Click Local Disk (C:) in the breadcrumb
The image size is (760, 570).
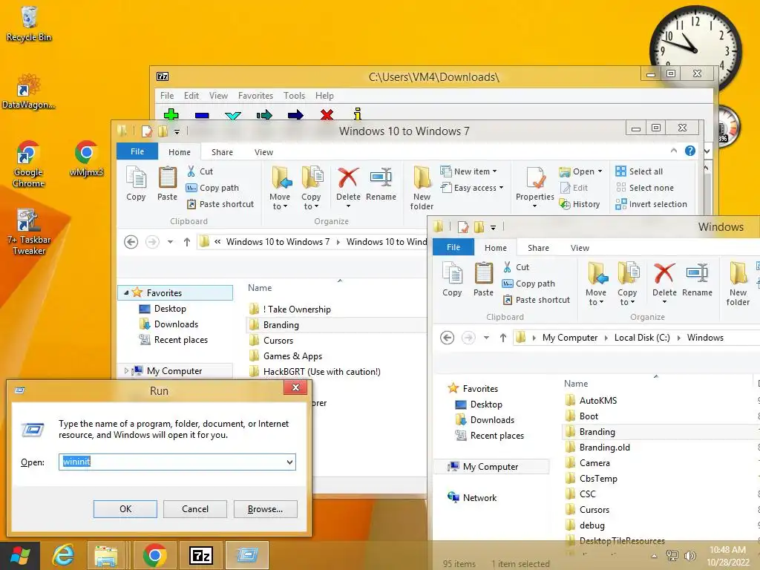[642, 338]
